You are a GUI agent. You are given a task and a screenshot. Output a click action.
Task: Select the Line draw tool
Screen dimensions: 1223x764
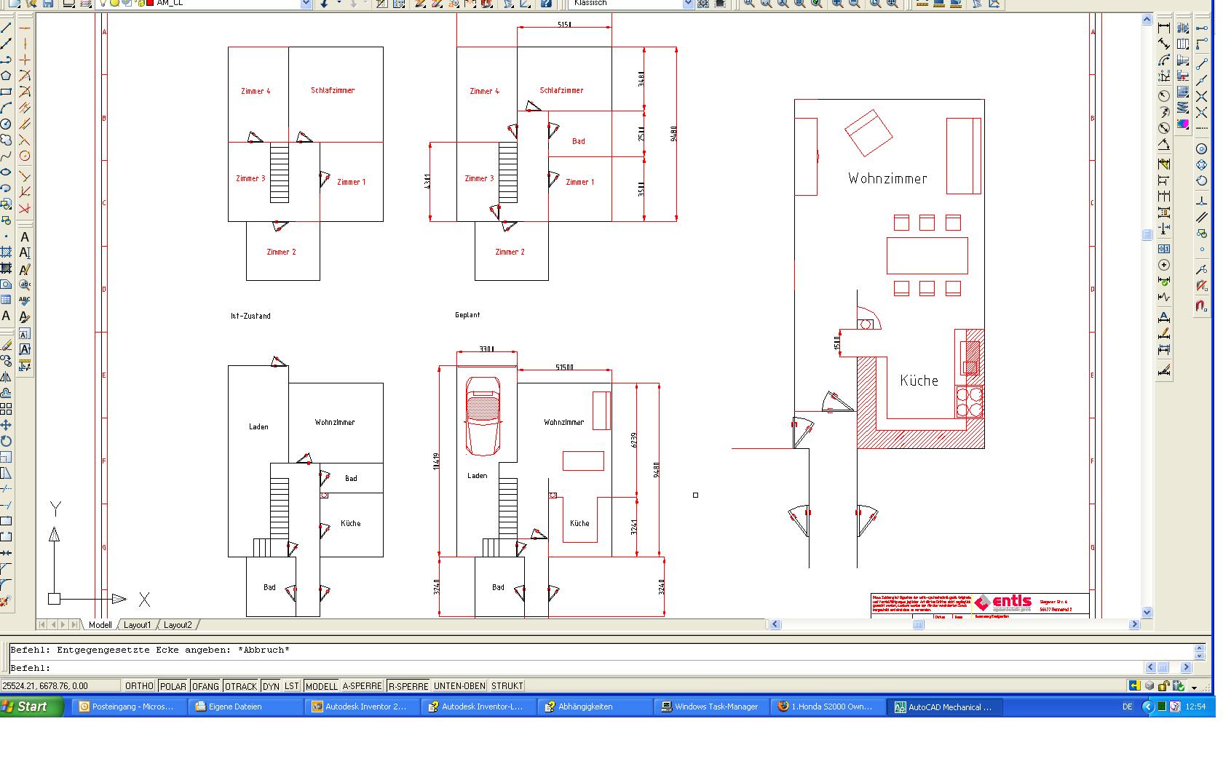[x=6, y=28]
